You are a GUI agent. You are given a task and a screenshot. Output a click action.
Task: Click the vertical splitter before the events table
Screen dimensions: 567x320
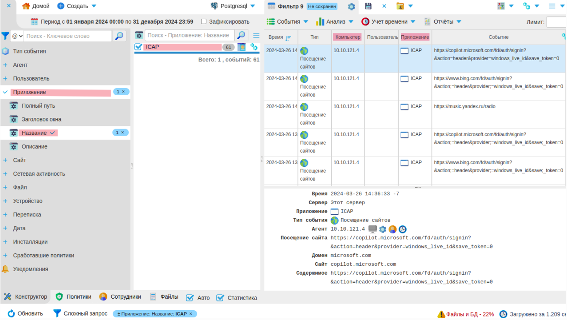tap(262, 159)
